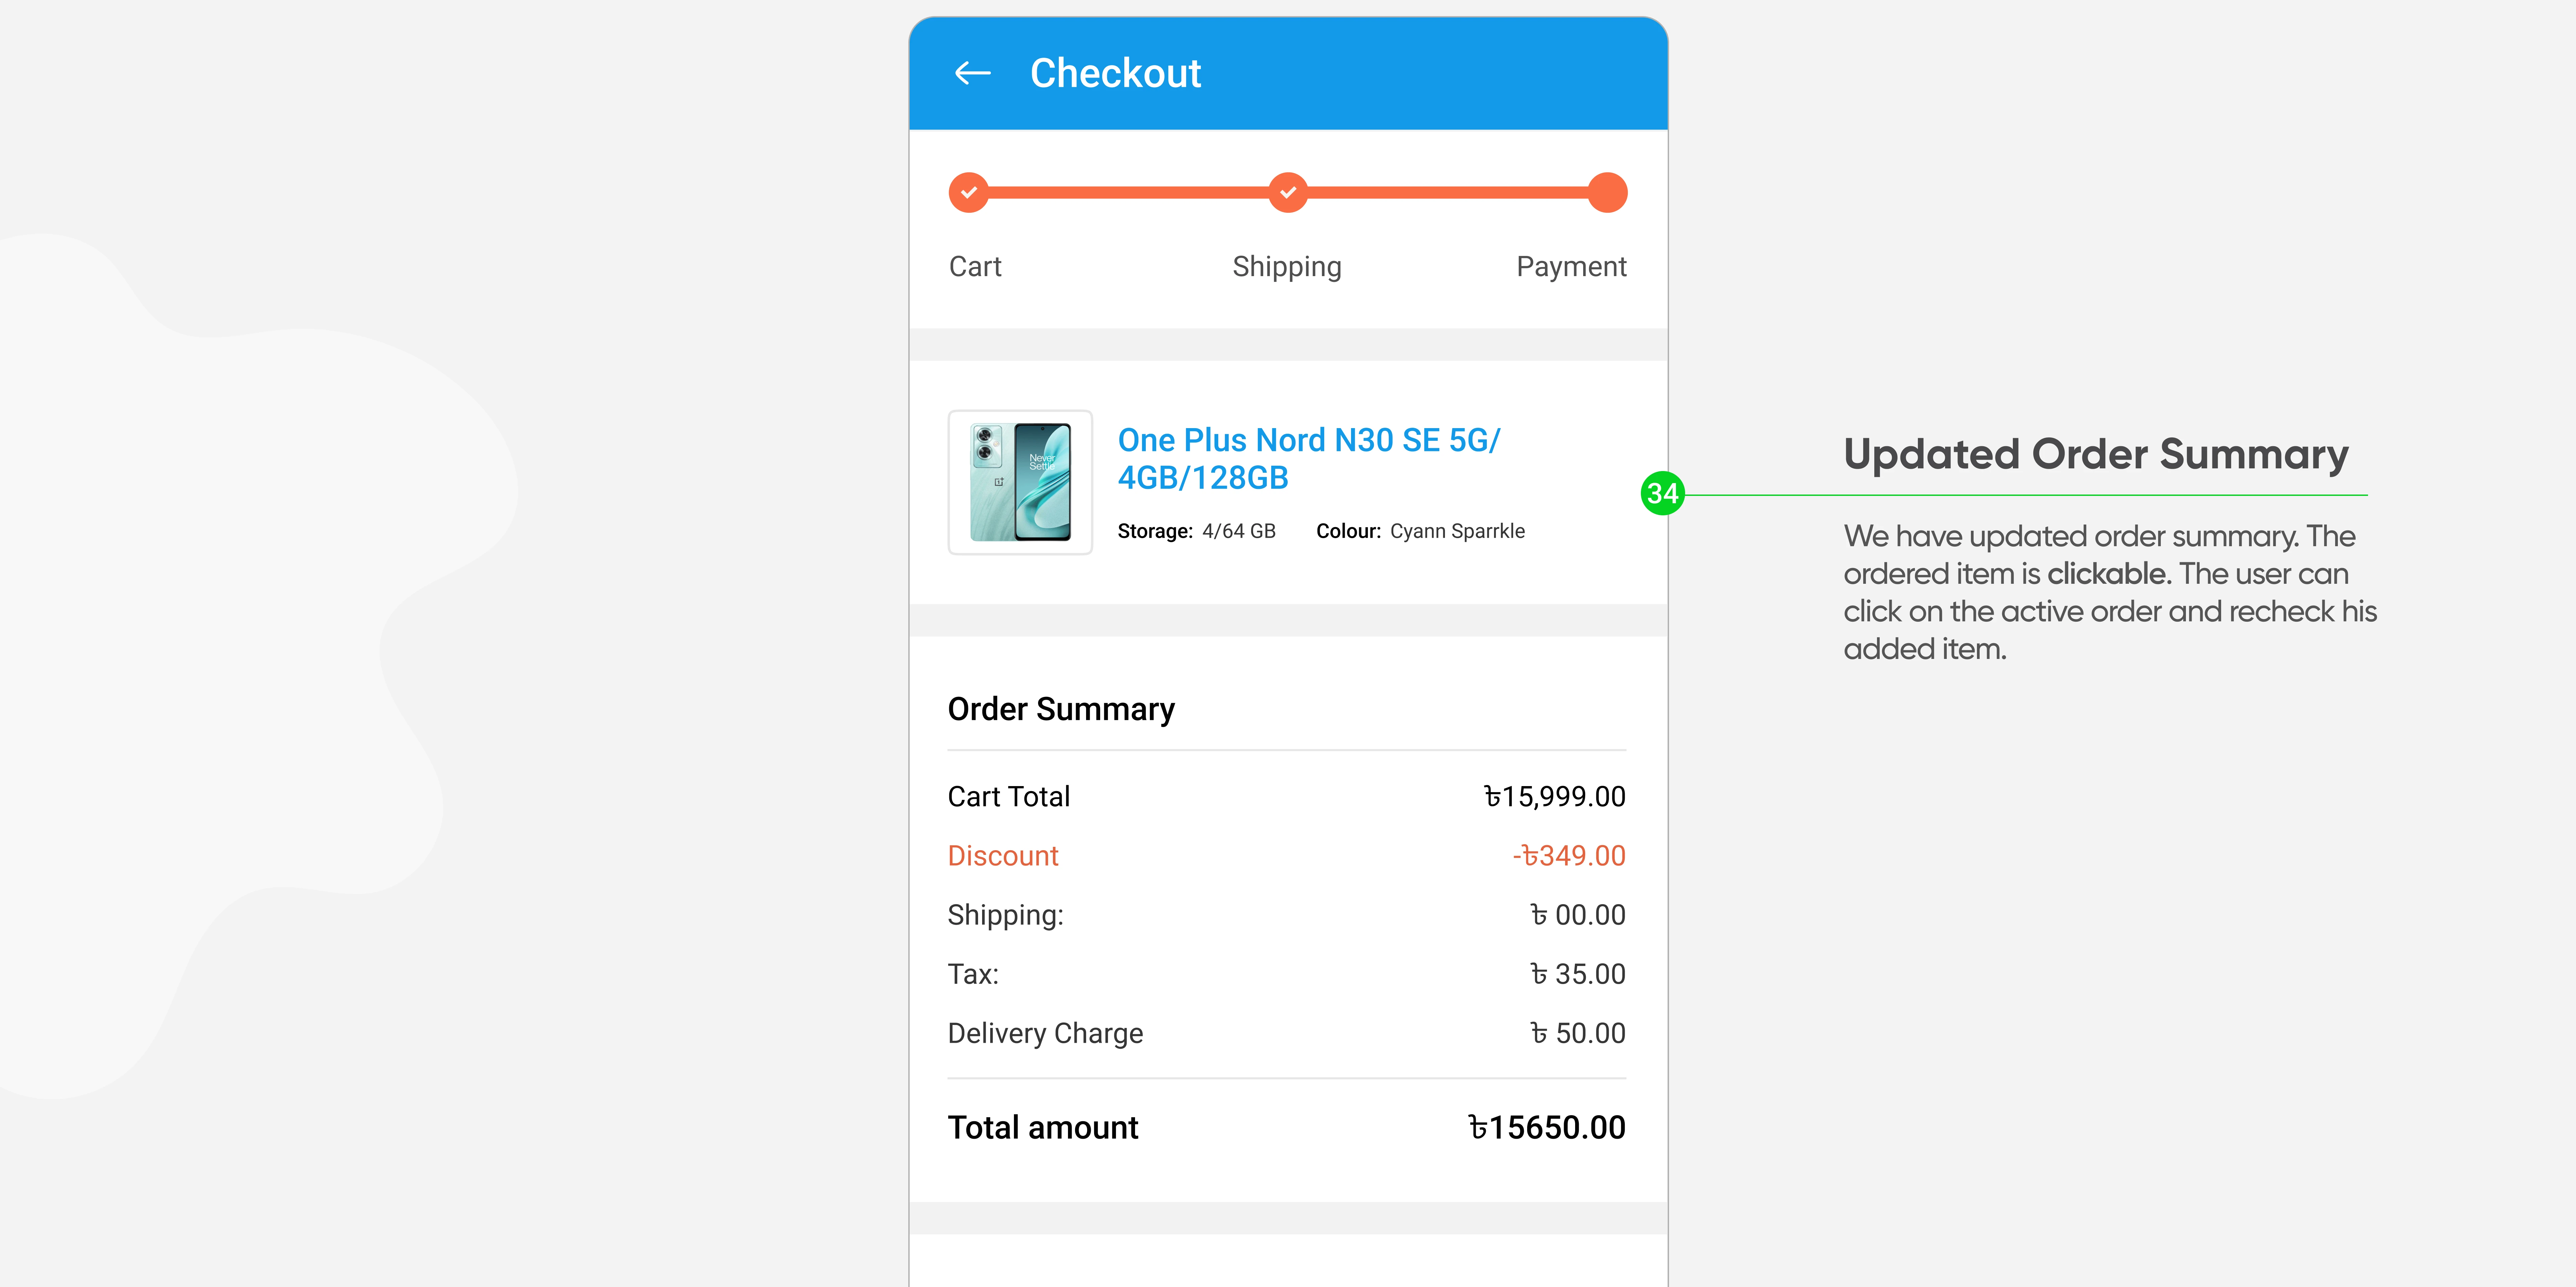Click the progress bar between Cart and Shipping
Screen dimensions: 2576x1287
point(1128,192)
